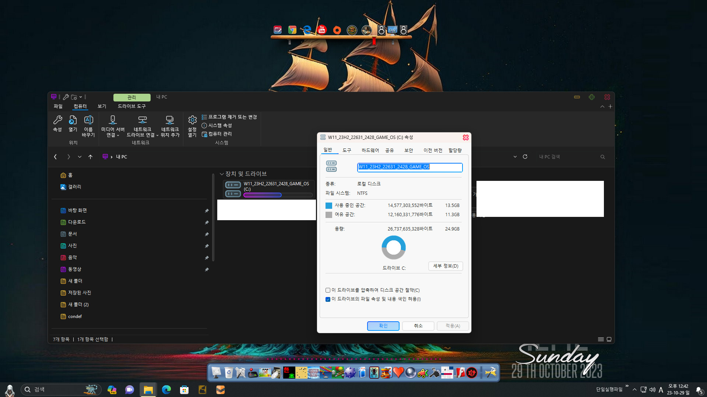Click 확인 to confirm properties
The width and height of the screenshot is (707, 397).
(x=383, y=326)
